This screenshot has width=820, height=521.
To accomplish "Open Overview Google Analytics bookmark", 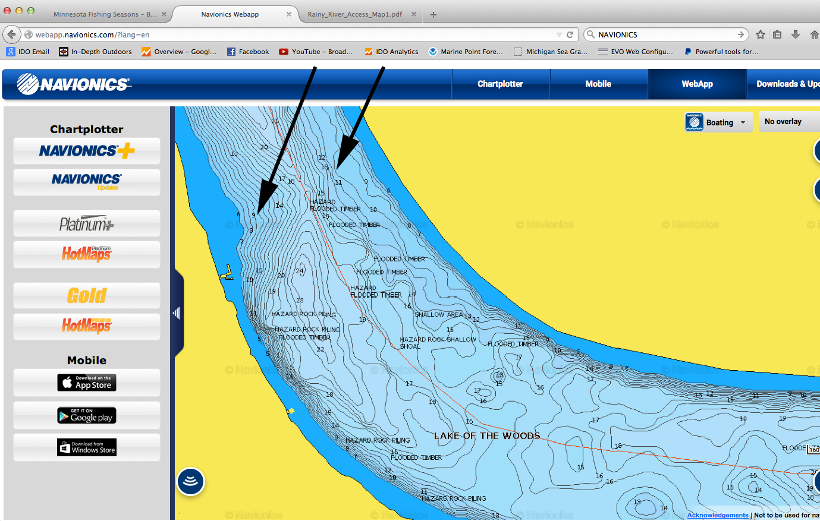I will (x=179, y=52).
